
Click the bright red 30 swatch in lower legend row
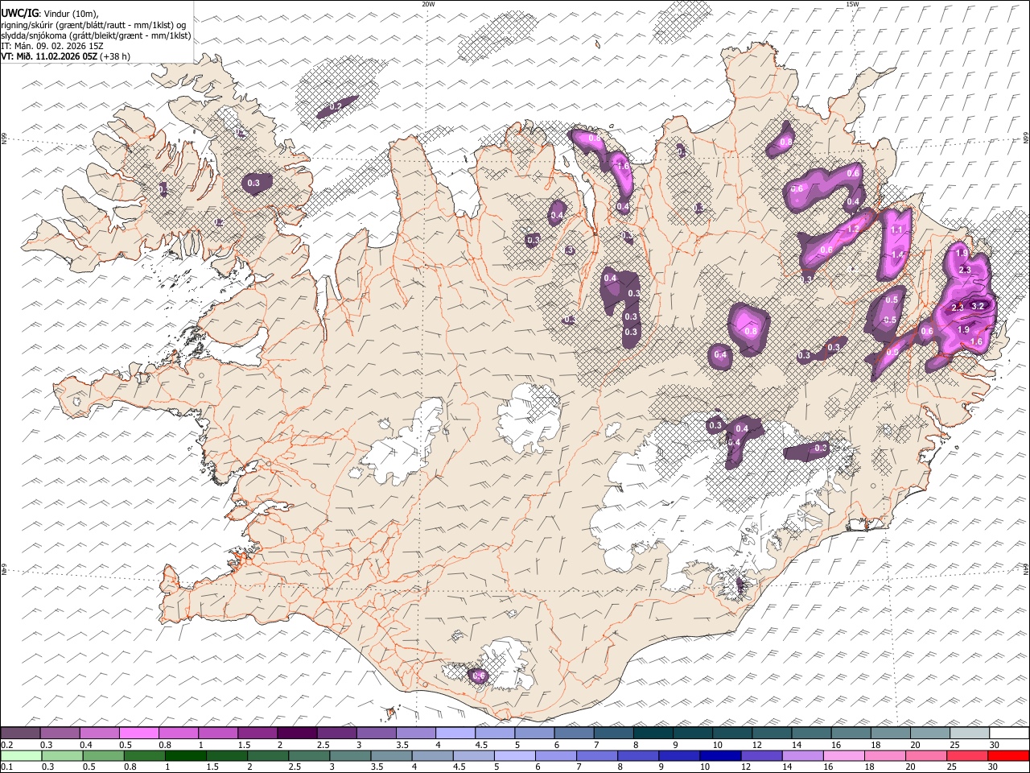coord(1008,755)
